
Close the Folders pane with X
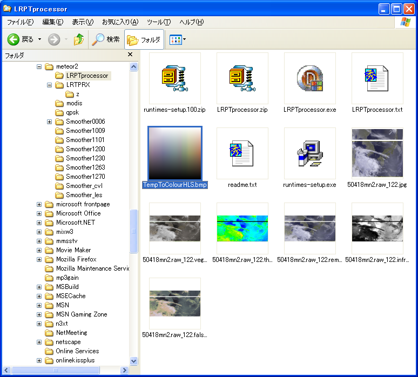tap(130, 55)
